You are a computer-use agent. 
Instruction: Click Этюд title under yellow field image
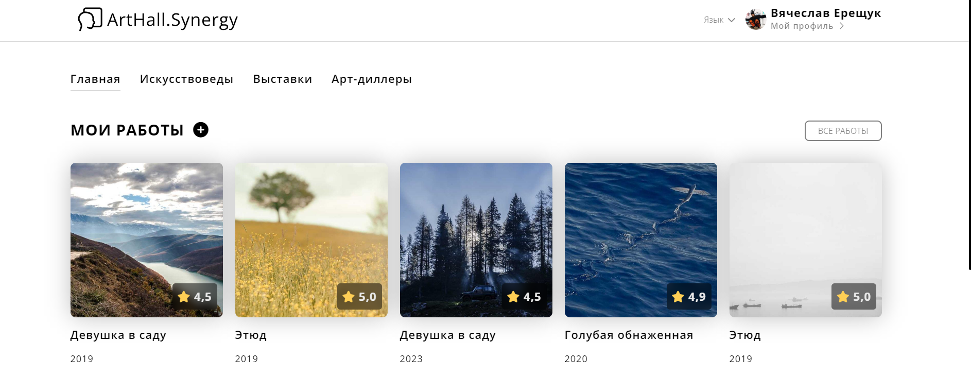[x=251, y=335]
